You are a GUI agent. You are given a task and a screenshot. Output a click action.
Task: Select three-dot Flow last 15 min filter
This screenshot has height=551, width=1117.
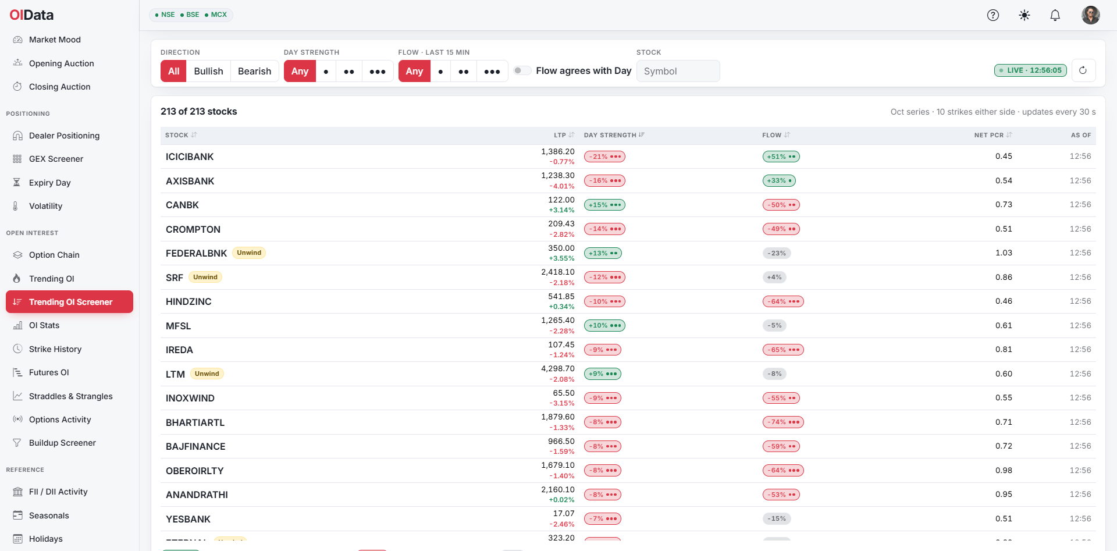[x=492, y=71]
